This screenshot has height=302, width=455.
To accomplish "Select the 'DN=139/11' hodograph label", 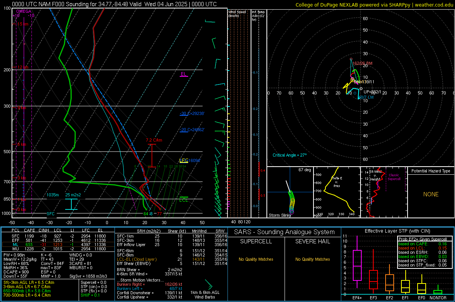I will click(364, 82).
